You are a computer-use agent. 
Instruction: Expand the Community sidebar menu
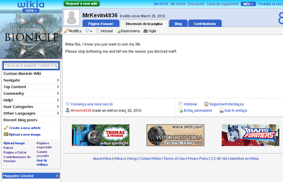pyautogui.click(x=31, y=93)
